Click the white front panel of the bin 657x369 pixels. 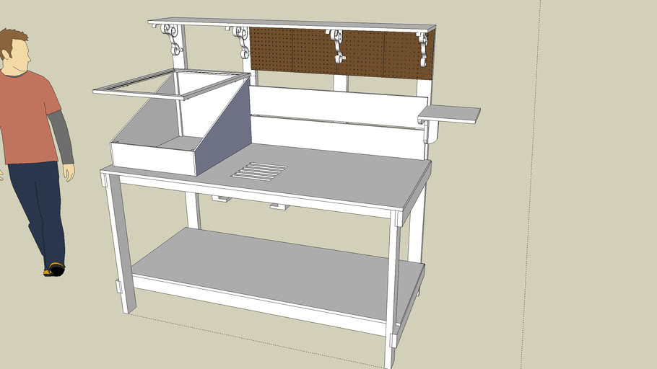(x=153, y=159)
